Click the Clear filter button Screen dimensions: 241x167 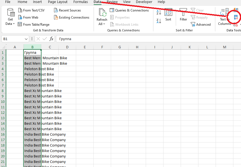[197, 10]
